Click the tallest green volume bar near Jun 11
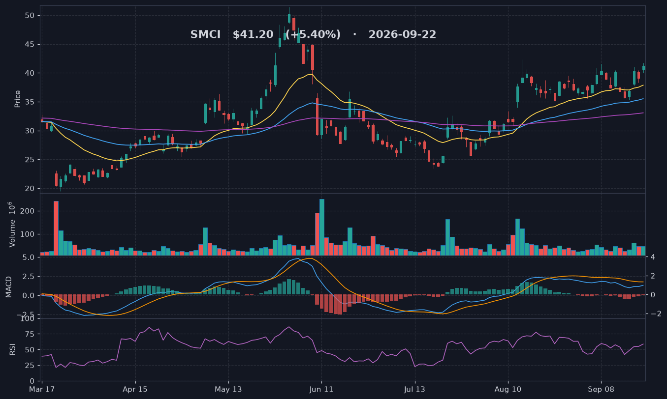The height and width of the screenshot is (399, 667). click(322, 227)
